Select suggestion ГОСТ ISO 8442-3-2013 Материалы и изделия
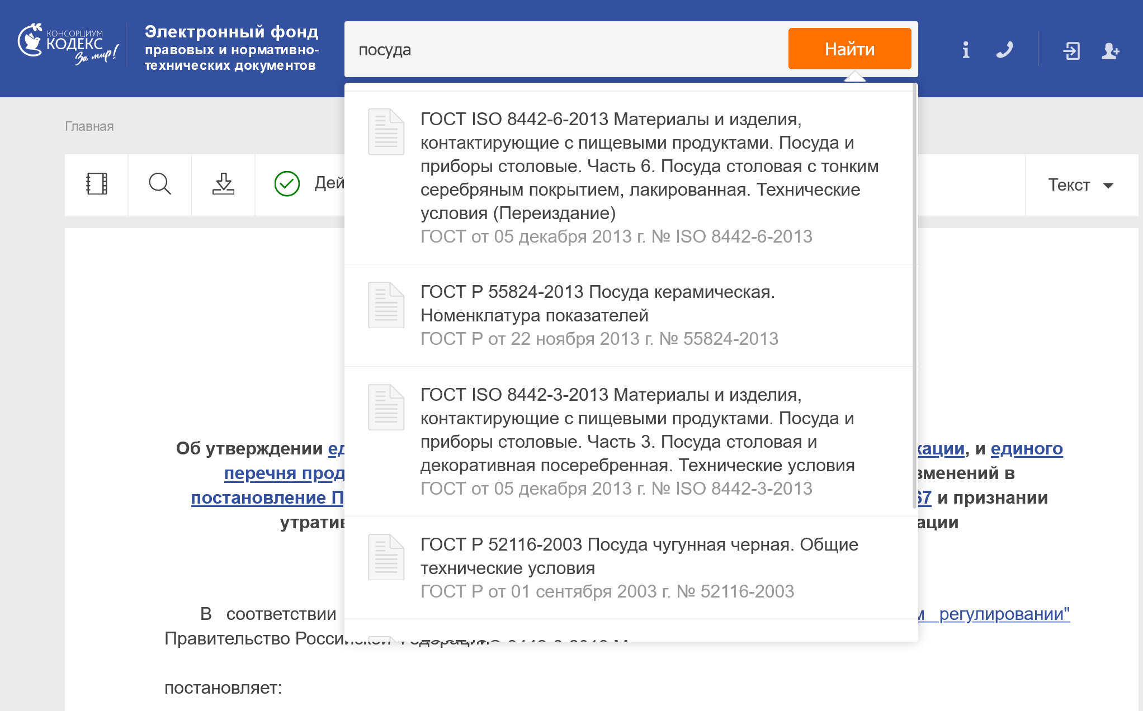 tap(629, 442)
